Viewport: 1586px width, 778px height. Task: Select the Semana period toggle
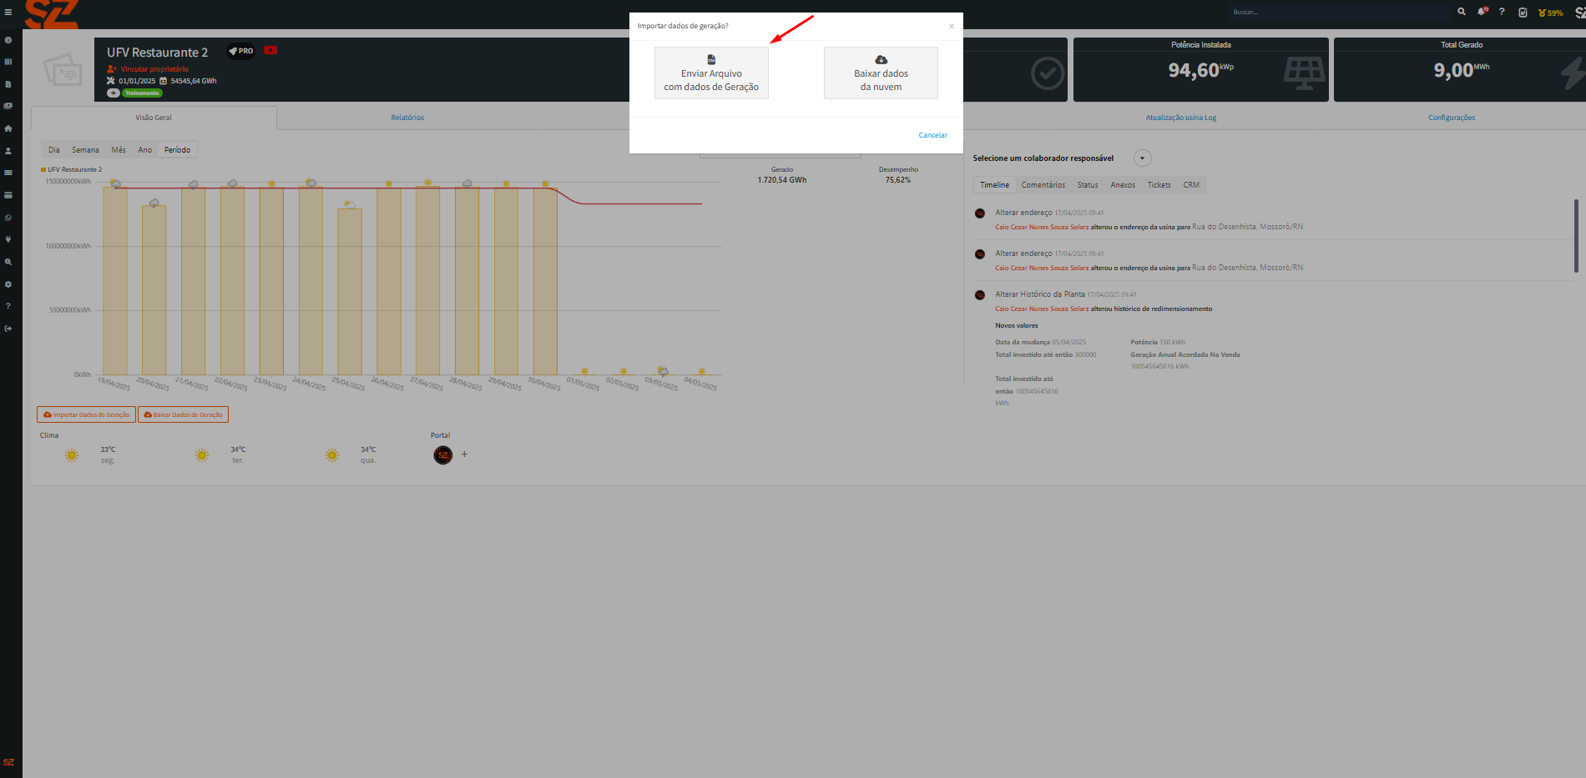tap(85, 150)
